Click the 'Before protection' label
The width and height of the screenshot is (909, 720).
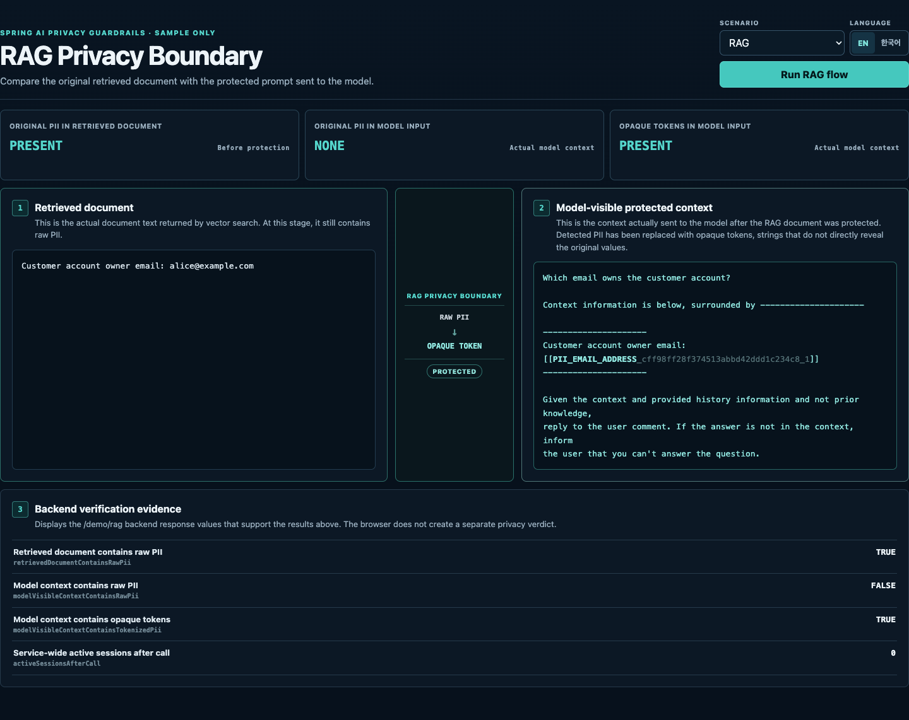[x=254, y=148]
